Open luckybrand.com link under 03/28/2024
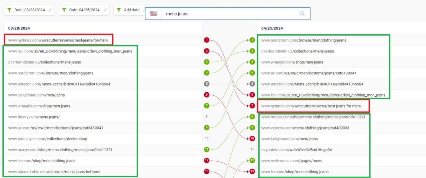The width and height of the screenshot is (426, 178). 37,95
